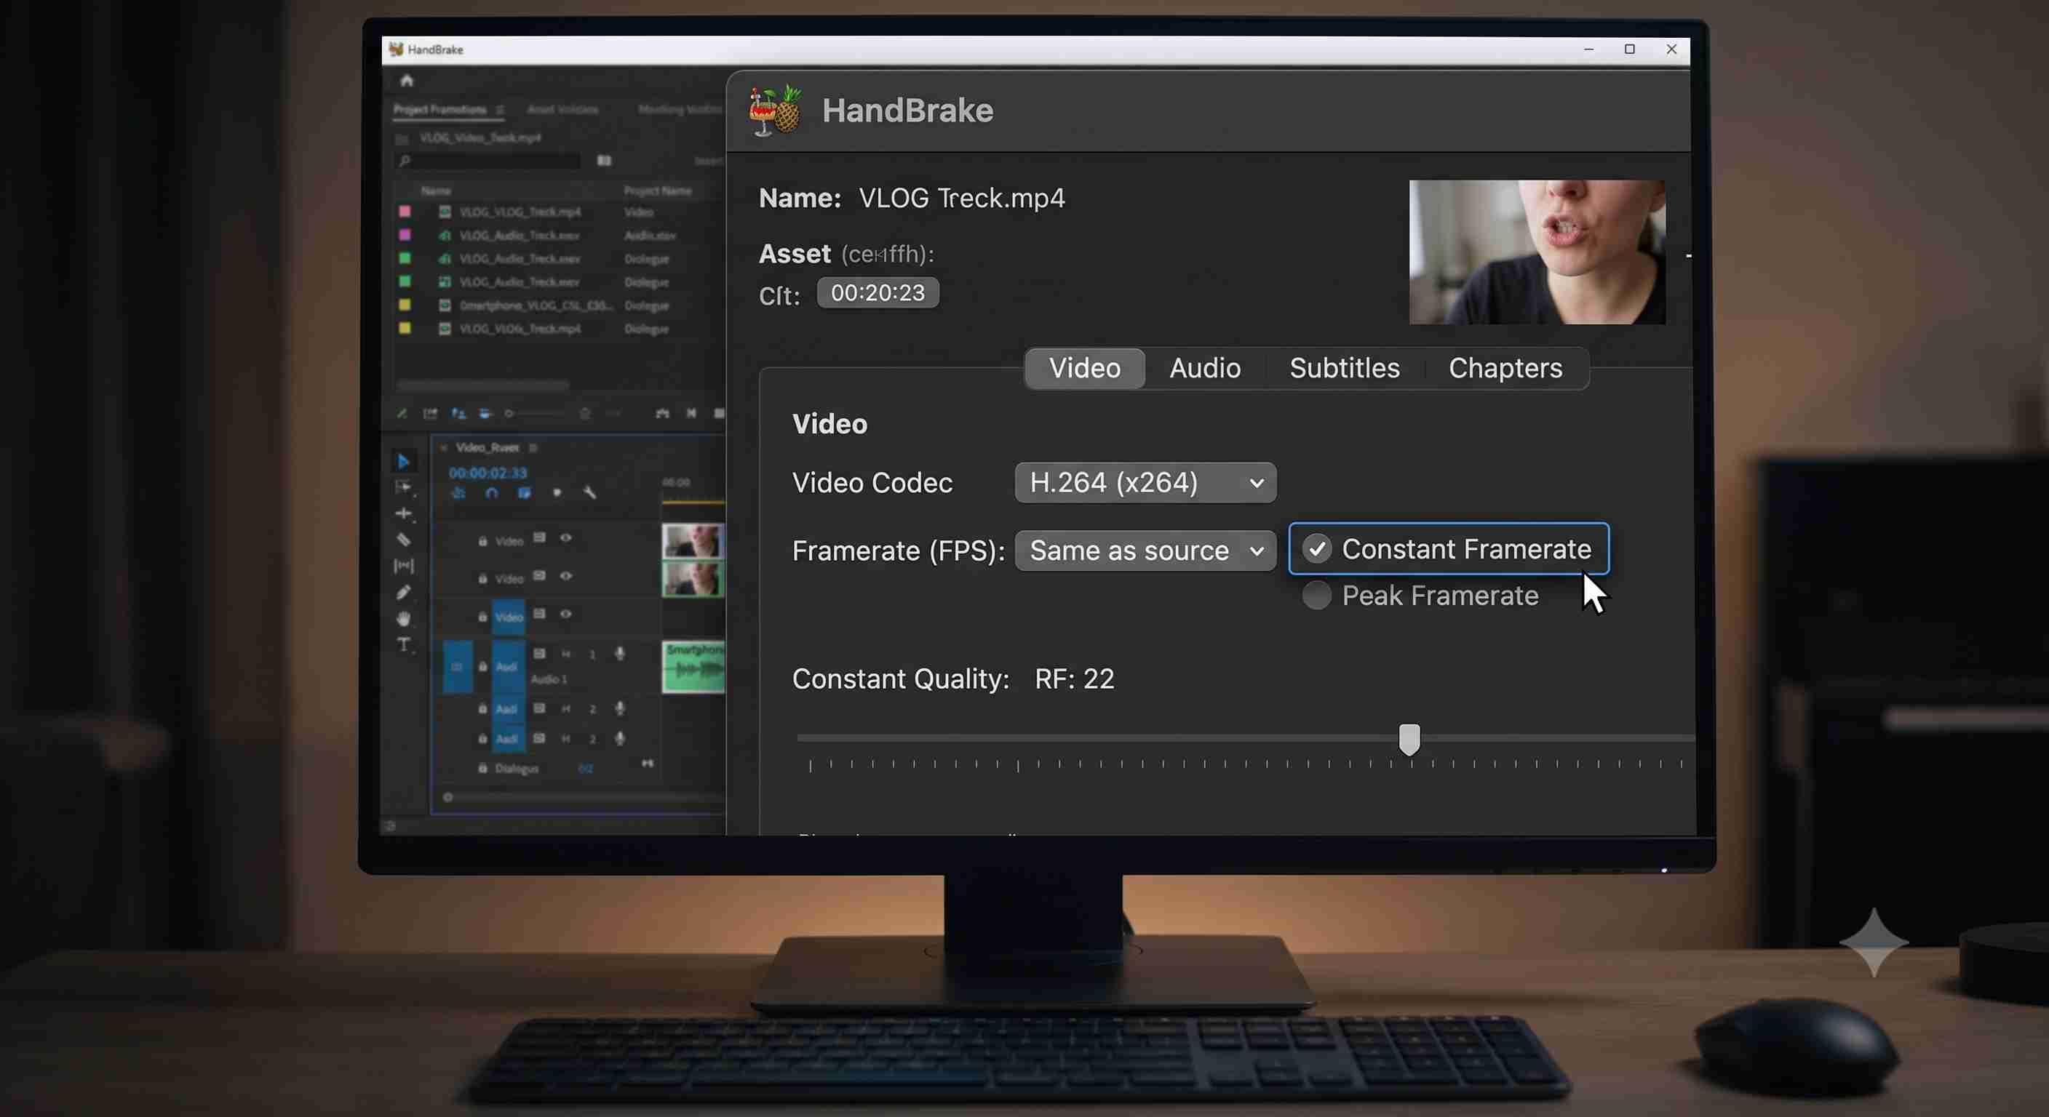The width and height of the screenshot is (2049, 1117).
Task: Open the panel menu beside the Project tab
Action: (x=501, y=110)
